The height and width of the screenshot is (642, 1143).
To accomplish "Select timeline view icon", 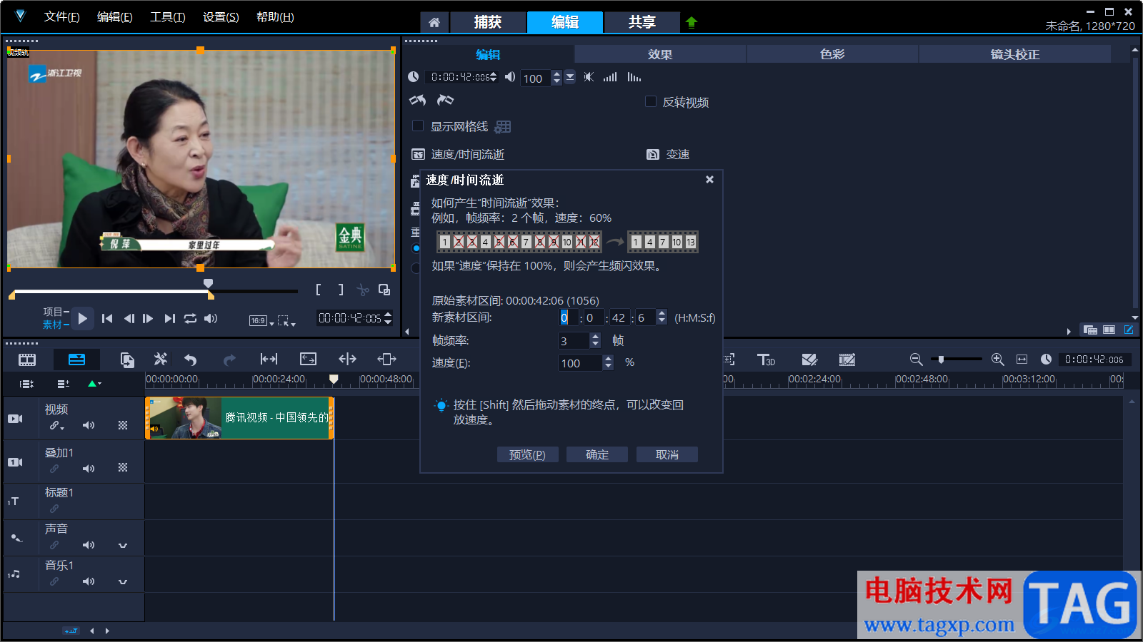I will point(76,360).
